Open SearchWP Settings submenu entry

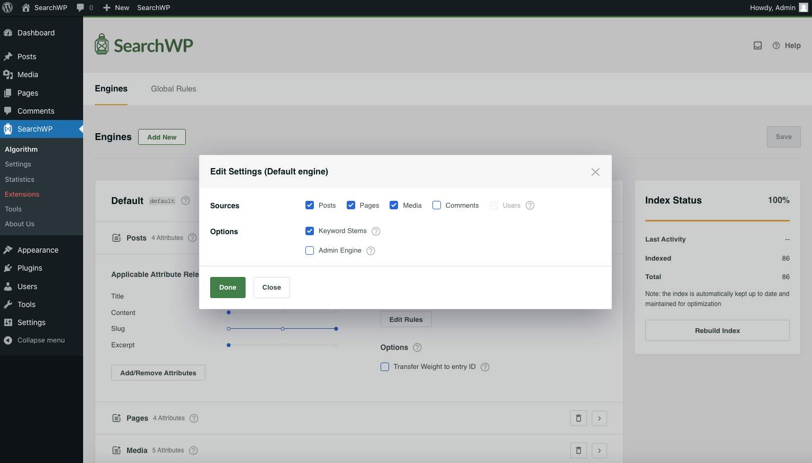click(x=18, y=164)
